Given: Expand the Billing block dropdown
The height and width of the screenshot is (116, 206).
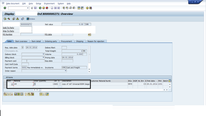Looking at the screenshot, I should coord(43,57).
